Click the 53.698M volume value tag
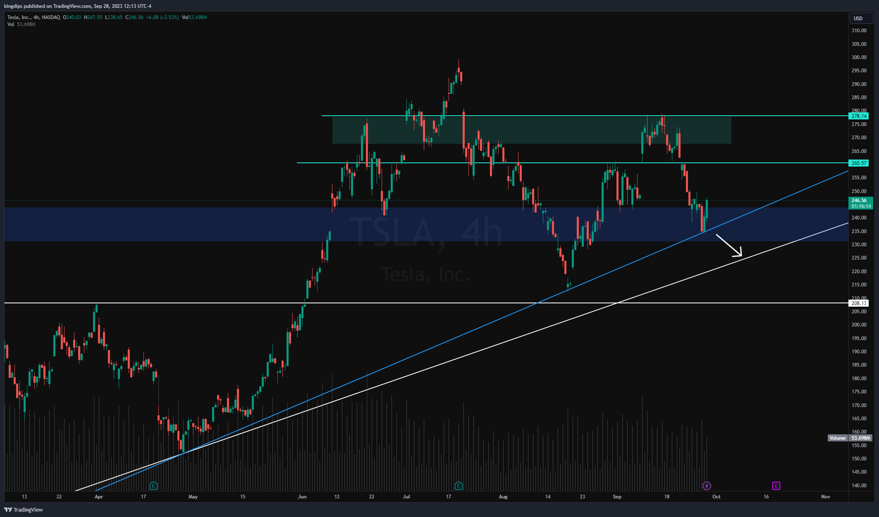Image resolution: width=879 pixels, height=517 pixels. (x=860, y=438)
